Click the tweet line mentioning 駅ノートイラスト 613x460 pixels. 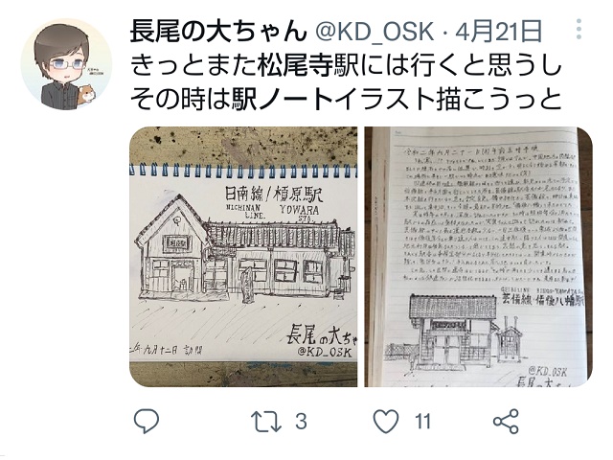(x=346, y=99)
